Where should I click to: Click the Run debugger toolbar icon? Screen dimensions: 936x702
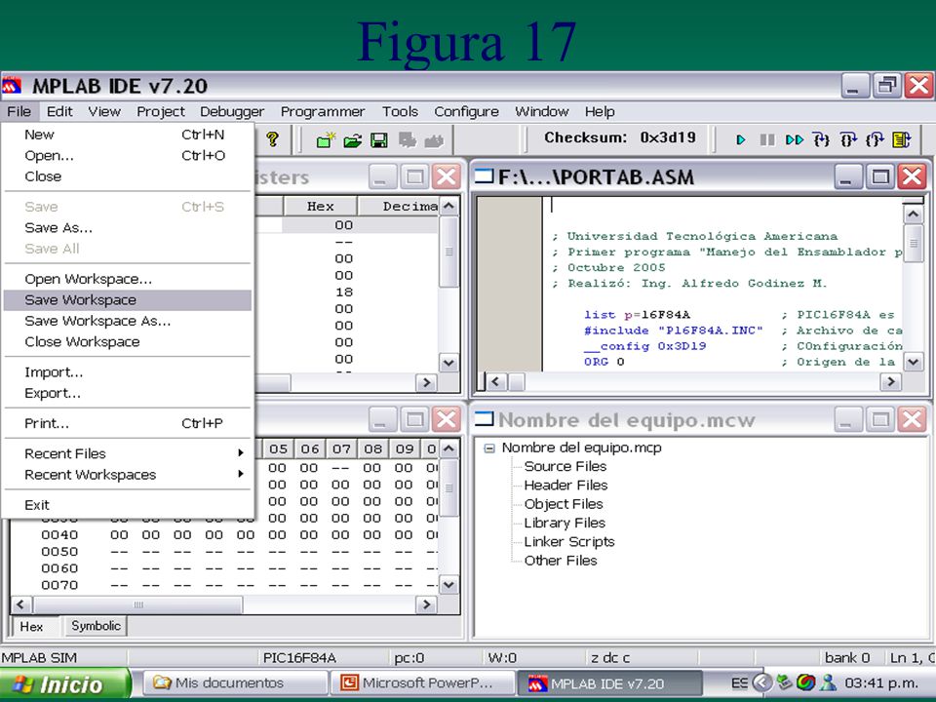pyautogui.click(x=741, y=139)
